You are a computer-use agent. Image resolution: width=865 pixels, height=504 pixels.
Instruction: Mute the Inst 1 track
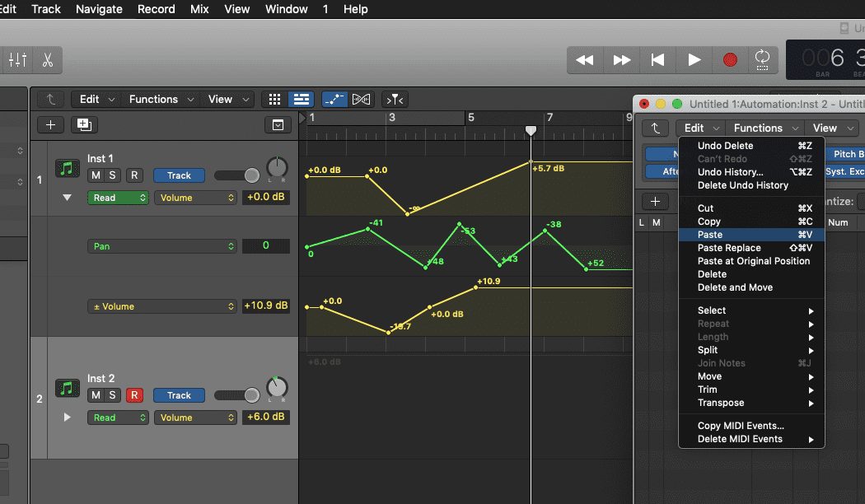pyautogui.click(x=96, y=175)
